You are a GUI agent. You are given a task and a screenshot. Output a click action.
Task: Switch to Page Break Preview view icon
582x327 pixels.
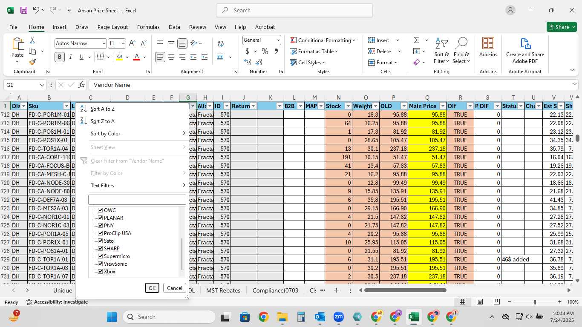pos(497,302)
